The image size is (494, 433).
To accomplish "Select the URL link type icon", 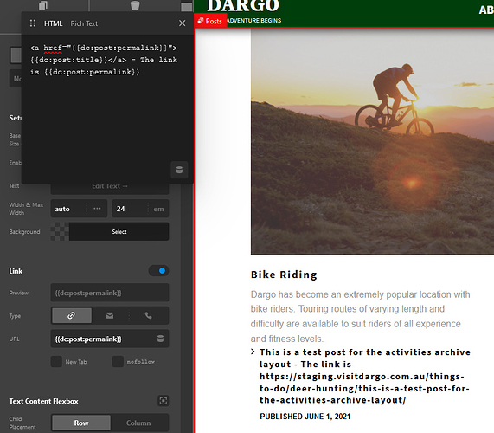I will [72, 316].
